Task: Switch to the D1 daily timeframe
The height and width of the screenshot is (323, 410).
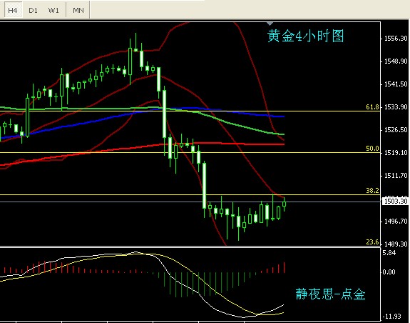Action: click(x=33, y=11)
